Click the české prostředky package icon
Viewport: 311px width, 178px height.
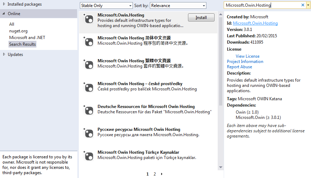point(88,88)
